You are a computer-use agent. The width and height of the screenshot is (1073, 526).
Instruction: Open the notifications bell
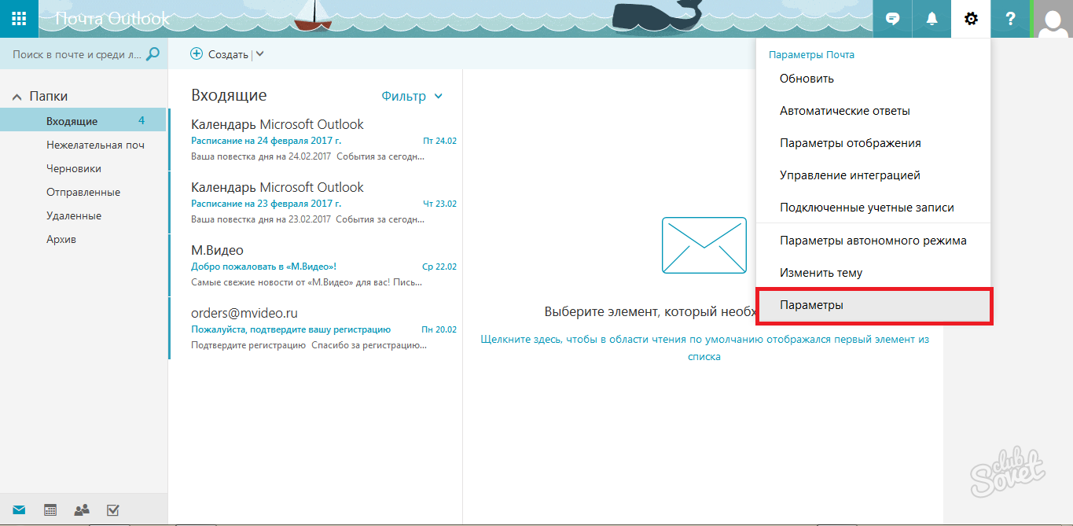[932, 19]
